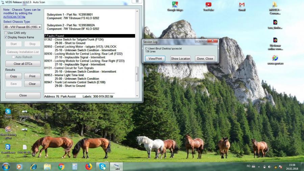The width and height of the screenshot is (304, 171).
Task: Enable the Use CAN only checkbox
Action: (6, 33)
